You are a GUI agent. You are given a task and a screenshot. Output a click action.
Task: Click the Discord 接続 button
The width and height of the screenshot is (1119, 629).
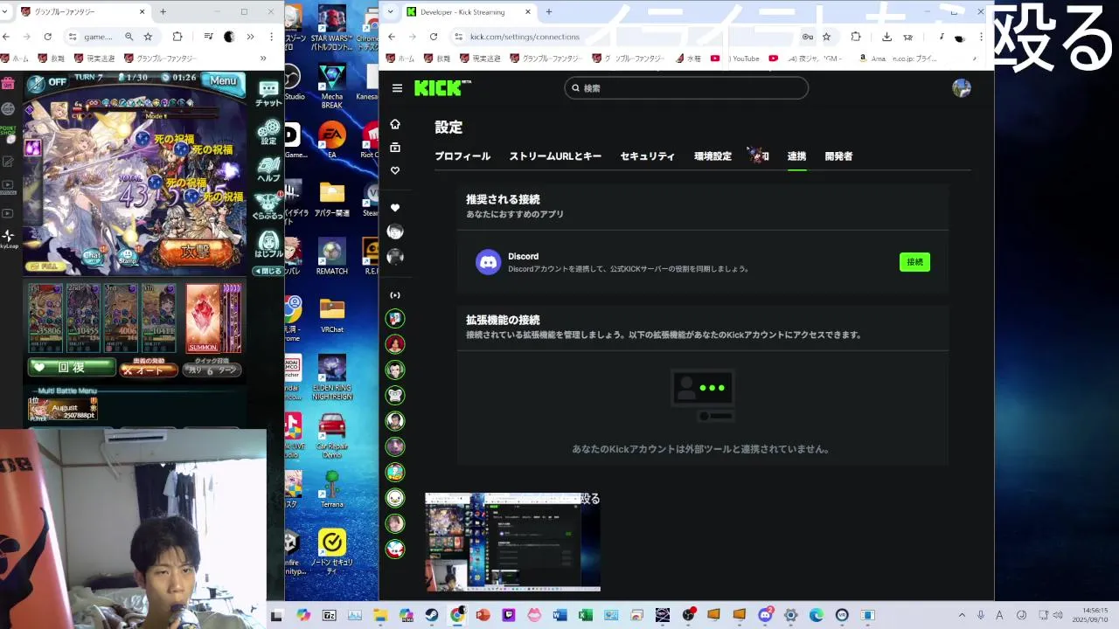coord(914,262)
